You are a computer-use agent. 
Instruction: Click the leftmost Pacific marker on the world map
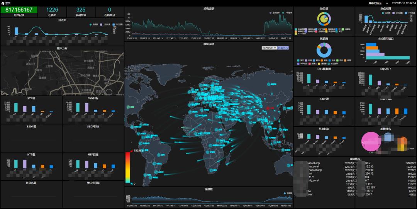click(x=129, y=107)
